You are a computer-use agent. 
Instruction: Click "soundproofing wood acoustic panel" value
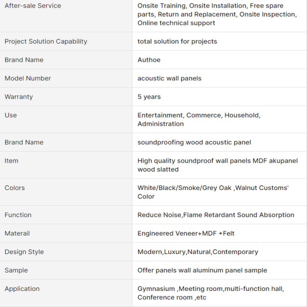coord(194,142)
